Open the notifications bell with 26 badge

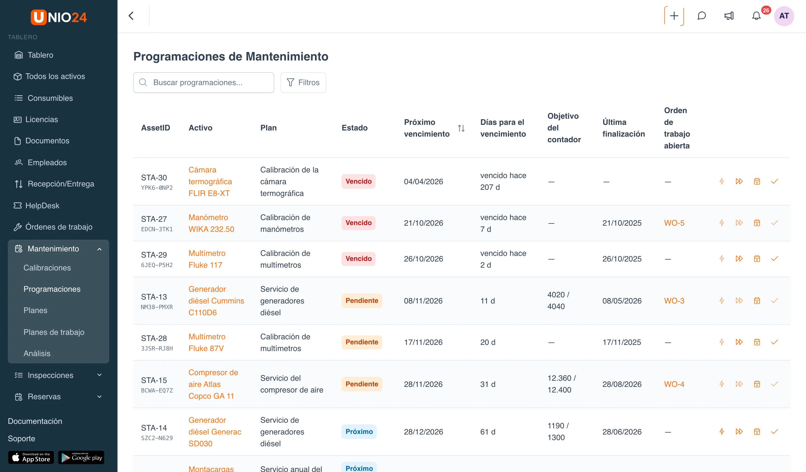(756, 16)
